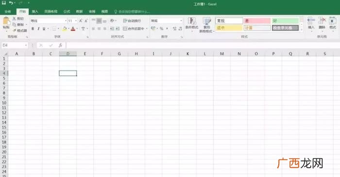Image resolution: width=340 pixels, height=177 pixels.
Task: Expand the number format dropdown
Action: [x=167, y=21]
